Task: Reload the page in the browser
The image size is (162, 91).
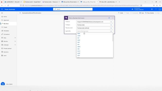Action: [8, 6]
